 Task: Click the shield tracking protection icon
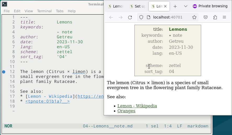coord(141,17)
